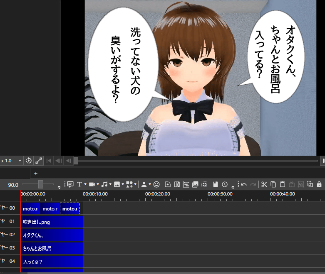Toggle the padlock lock icon
The width and height of the screenshot is (325, 274).
[x=319, y=184]
